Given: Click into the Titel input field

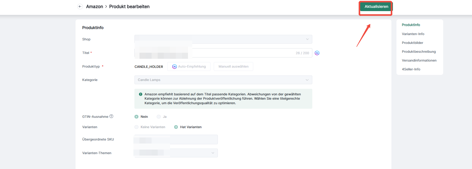Looking at the screenshot, I should click(223, 53).
